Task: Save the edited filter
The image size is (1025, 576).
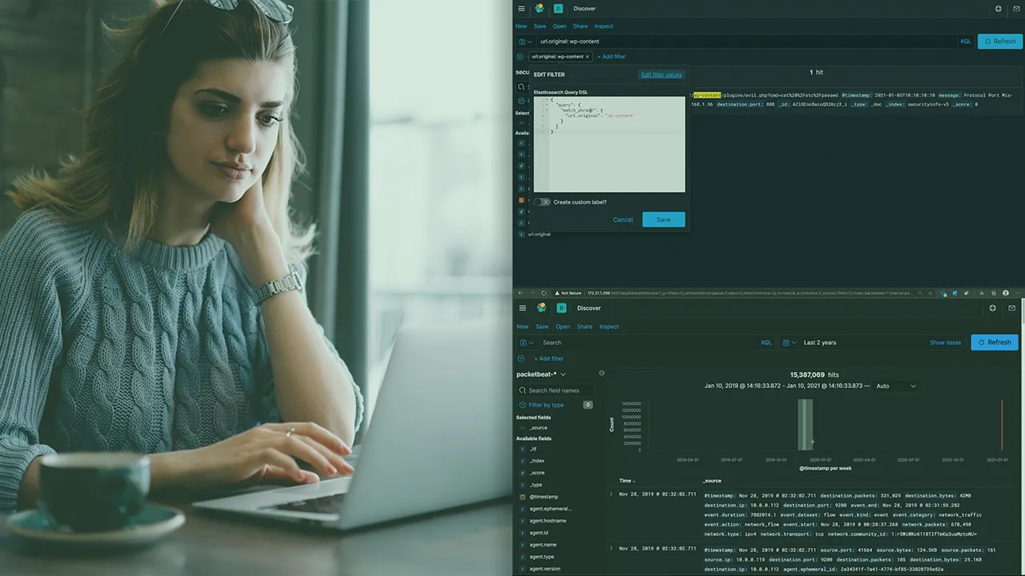Action: click(664, 219)
